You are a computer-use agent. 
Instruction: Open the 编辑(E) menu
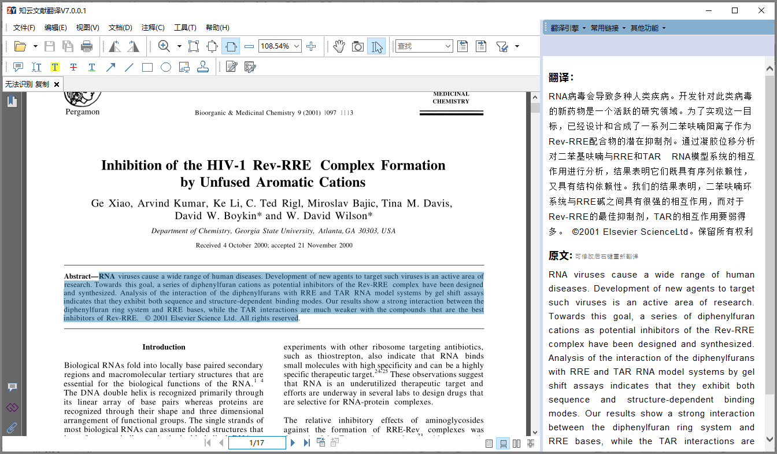coord(55,28)
